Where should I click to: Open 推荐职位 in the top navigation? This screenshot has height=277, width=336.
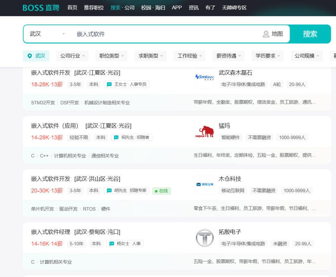coord(94,8)
